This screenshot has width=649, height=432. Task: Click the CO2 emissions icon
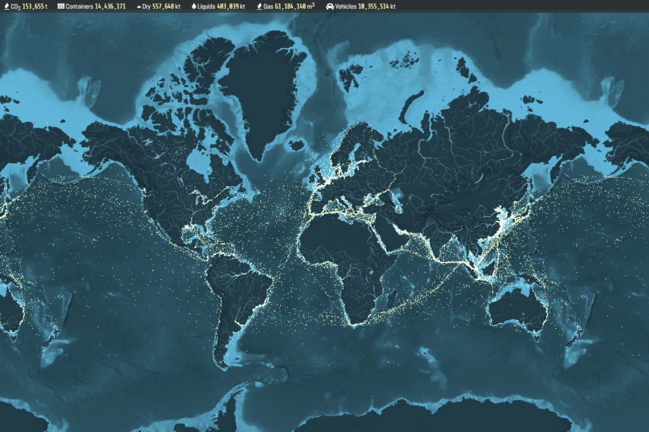point(7,7)
